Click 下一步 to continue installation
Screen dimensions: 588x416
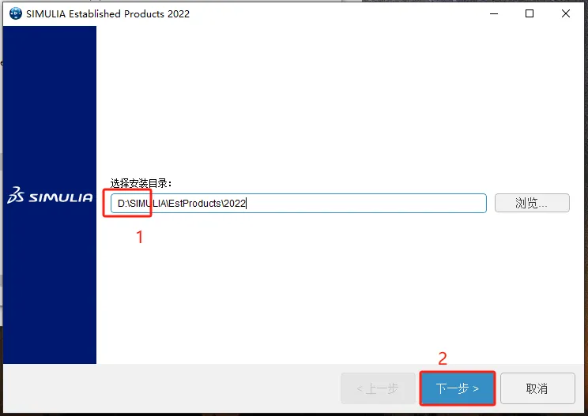458,388
